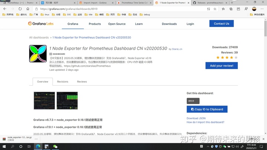This screenshot has height=150, width=267.
Task: Open the StarsL.cn author link
Action: pos(177,49)
